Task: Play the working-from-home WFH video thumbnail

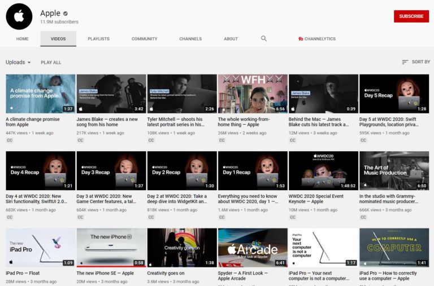Action: 252,94
